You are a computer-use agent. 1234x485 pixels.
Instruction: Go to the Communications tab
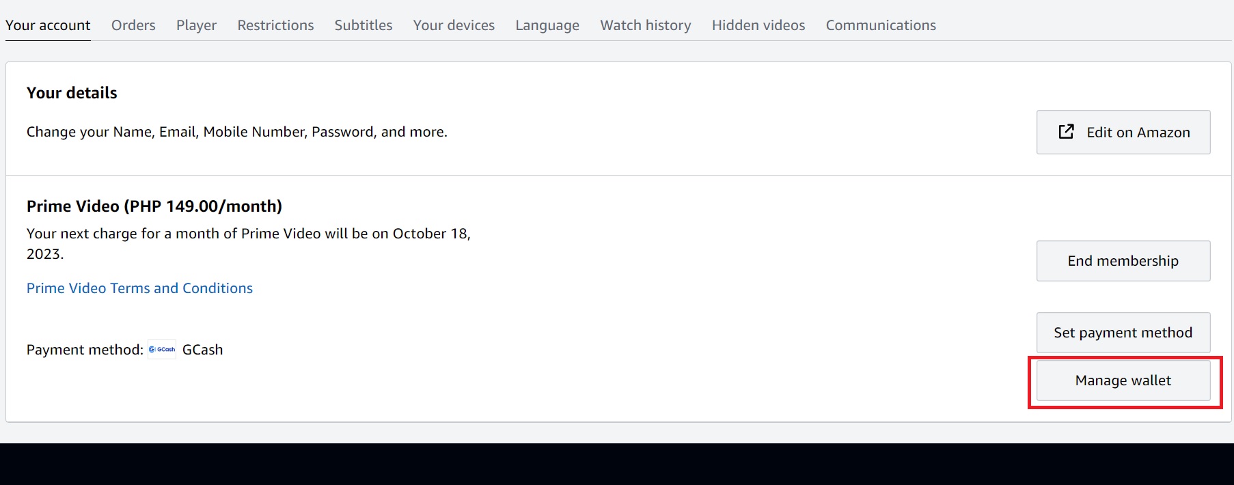click(x=881, y=25)
